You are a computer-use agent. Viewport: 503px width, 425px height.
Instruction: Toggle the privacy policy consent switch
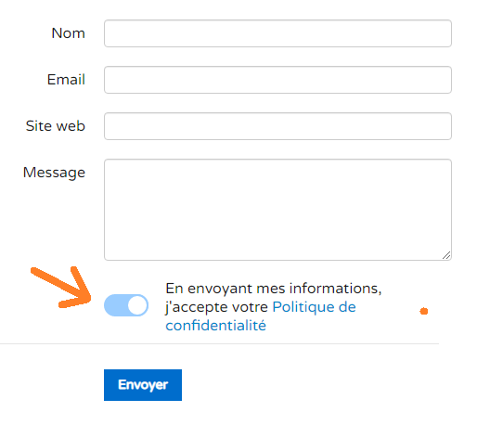pyautogui.click(x=126, y=305)
